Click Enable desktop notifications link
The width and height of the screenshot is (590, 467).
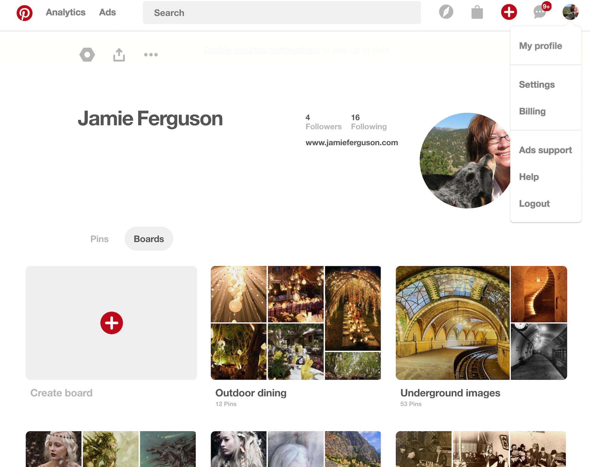(261, 50)
